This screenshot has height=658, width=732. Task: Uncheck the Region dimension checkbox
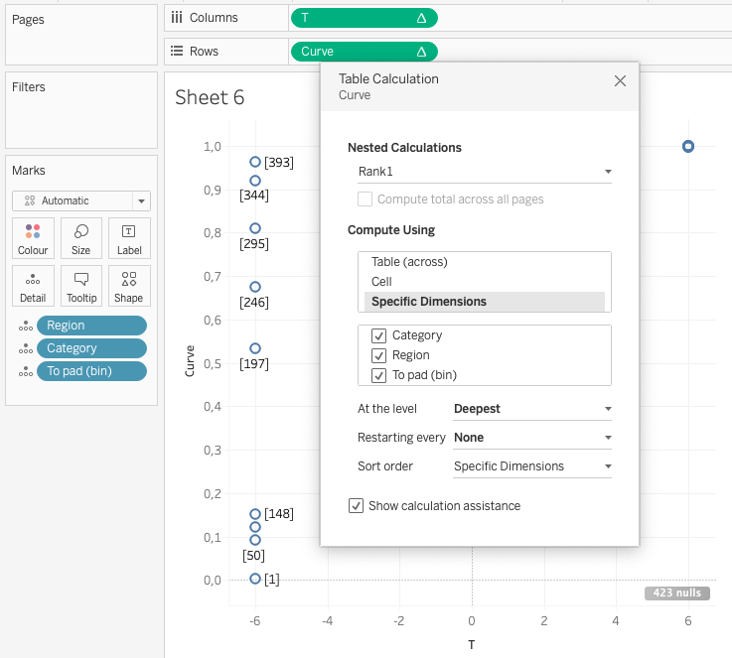click(x=378, y=355)
